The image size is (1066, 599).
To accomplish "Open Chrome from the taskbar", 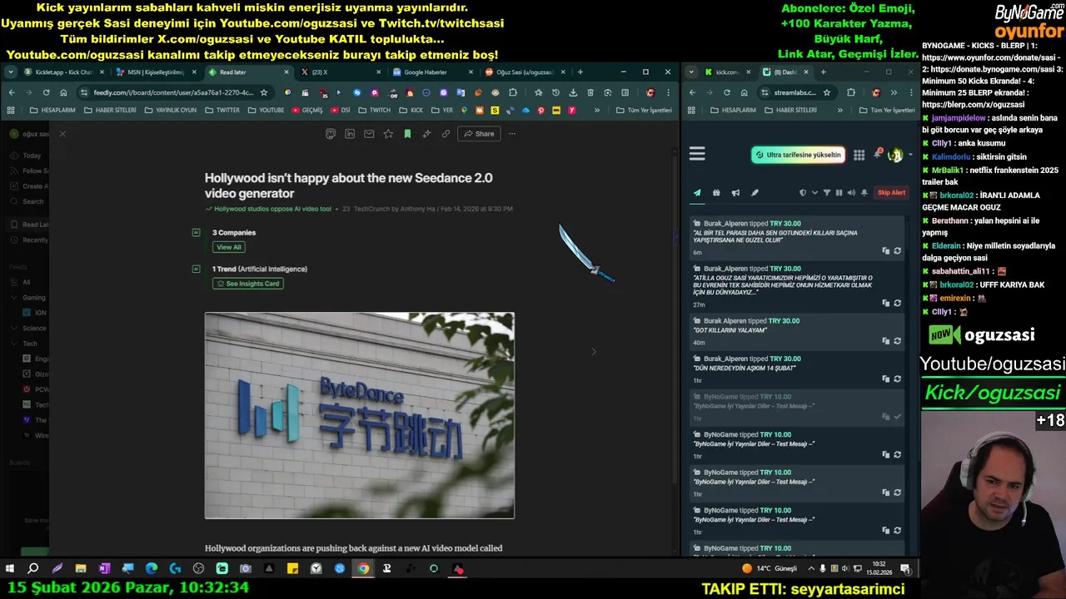I will coord(363,569).
